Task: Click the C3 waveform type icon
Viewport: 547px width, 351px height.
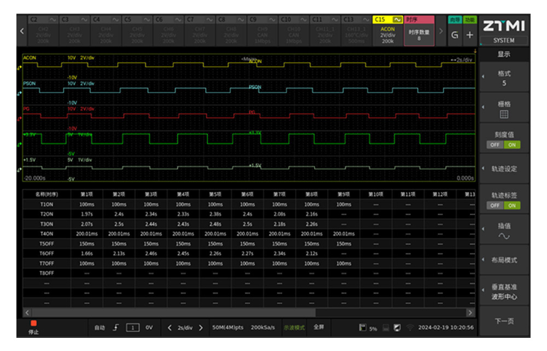Action: (84, 20)
